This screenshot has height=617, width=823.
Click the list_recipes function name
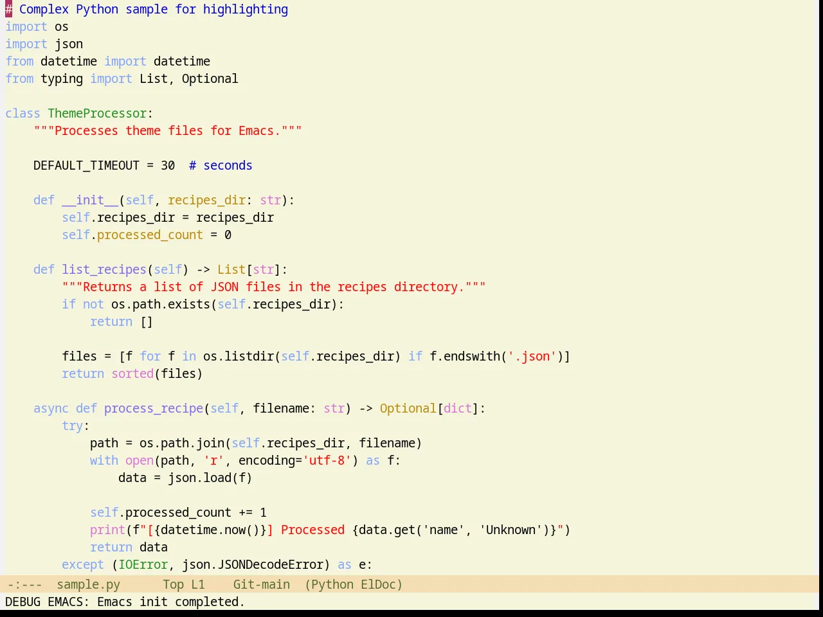pos(104,269)
